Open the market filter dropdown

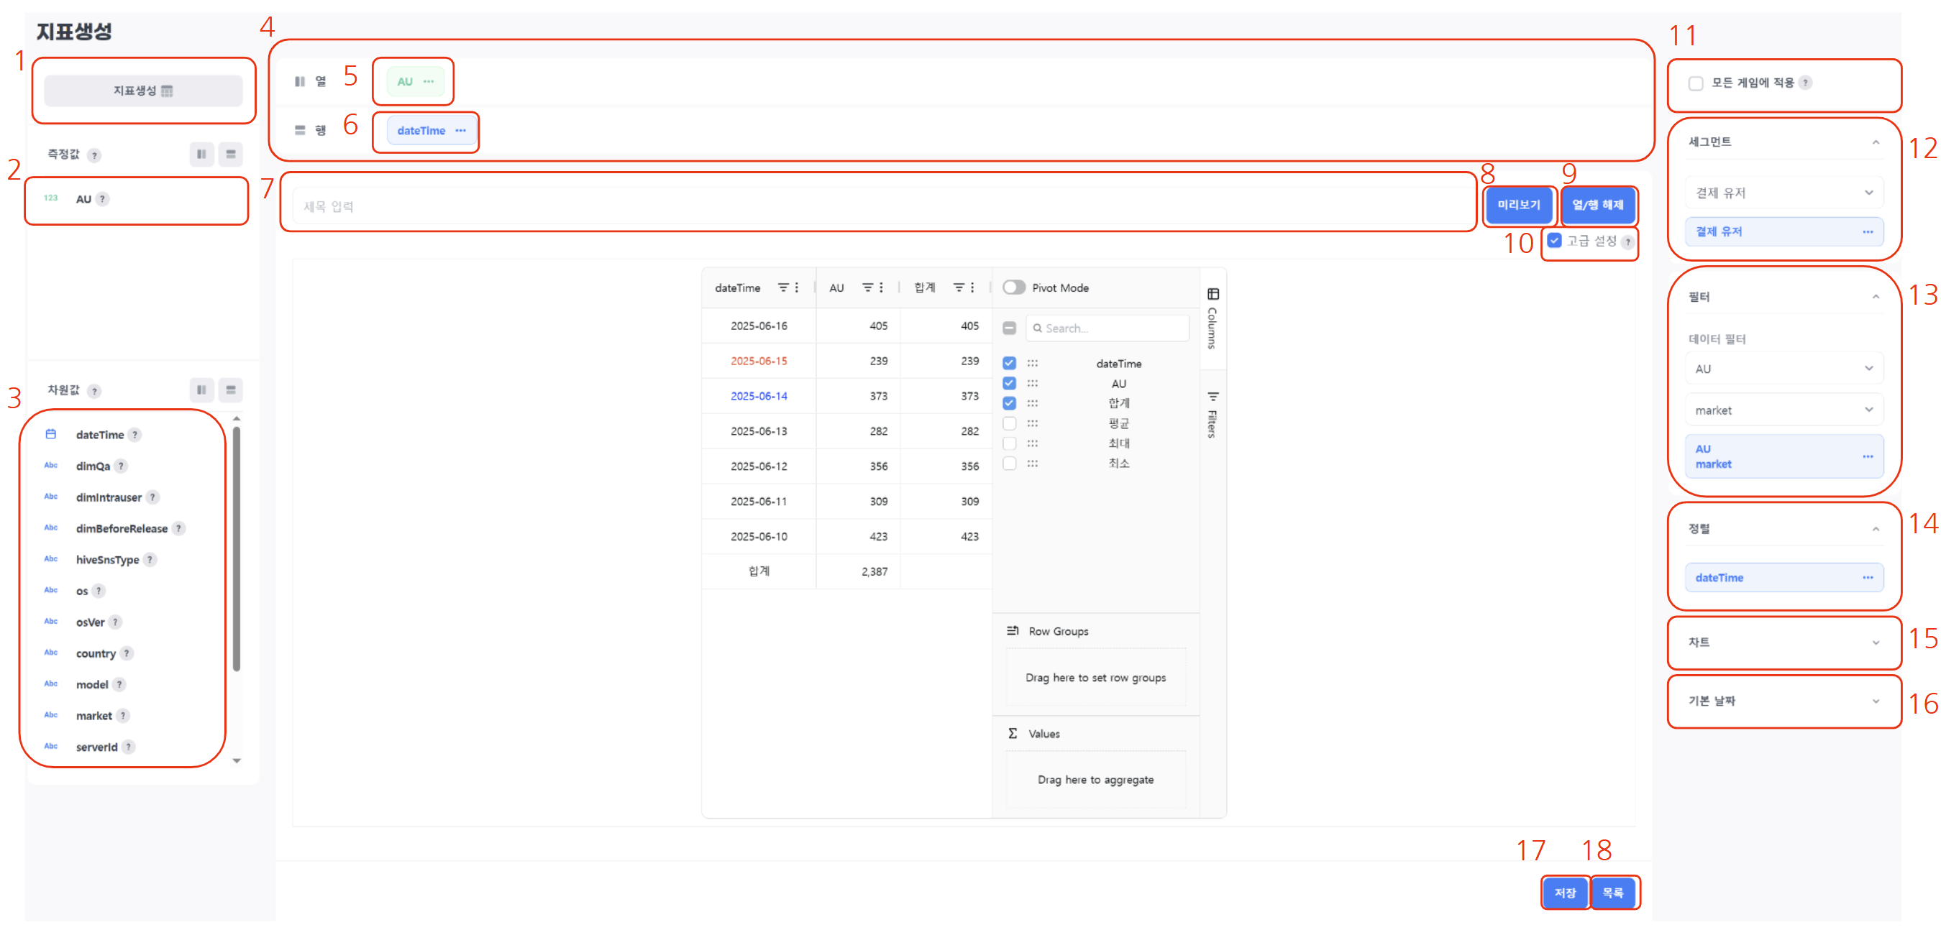pos(1784,410)
